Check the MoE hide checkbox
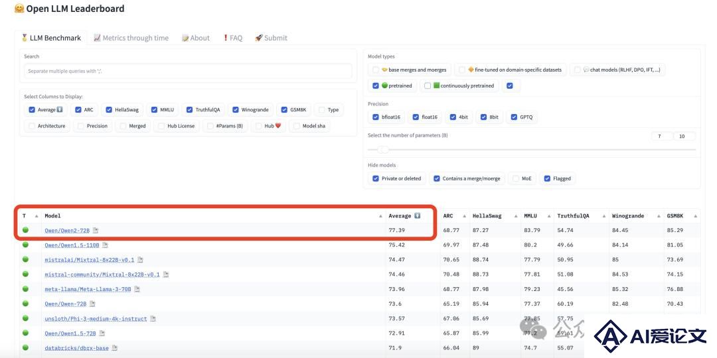Screen dimensions: 717x358 coord(516,178)
